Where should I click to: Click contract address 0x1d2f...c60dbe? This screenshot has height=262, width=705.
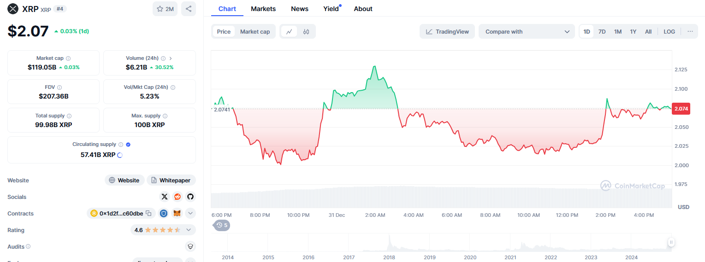[x=121, y=213]
